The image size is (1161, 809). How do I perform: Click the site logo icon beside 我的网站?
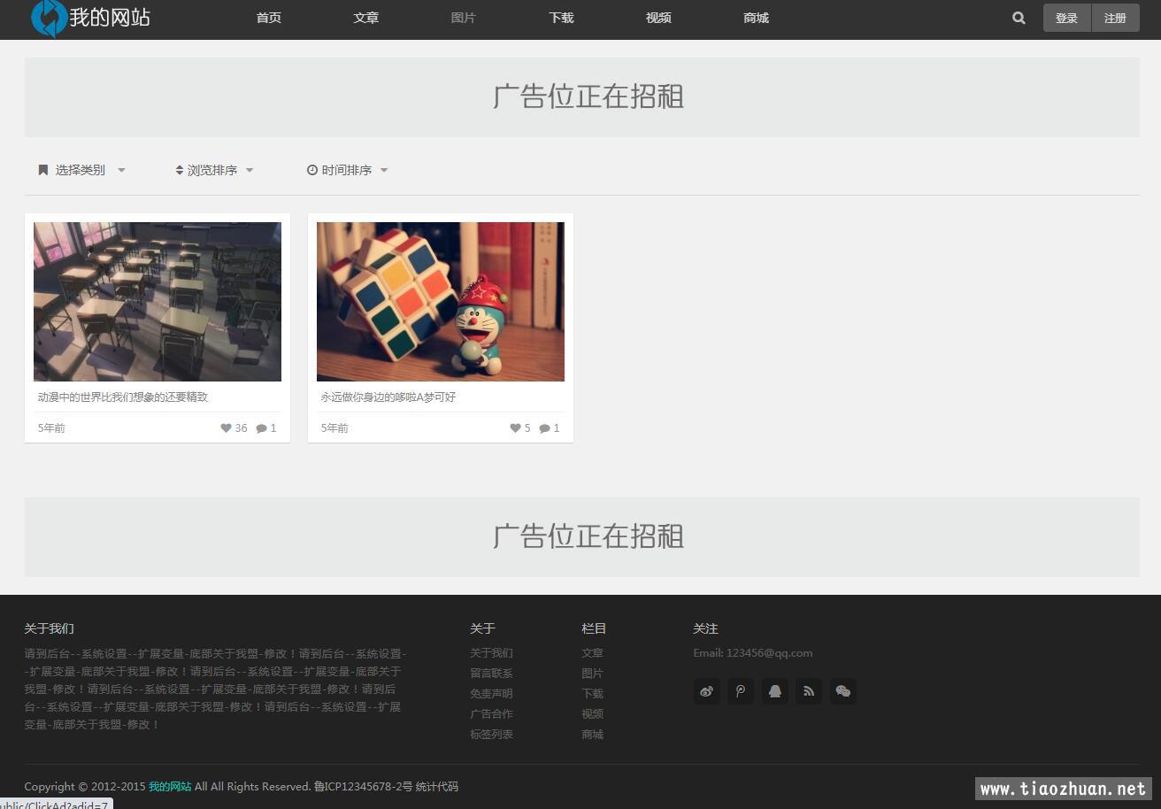(49, 18)
